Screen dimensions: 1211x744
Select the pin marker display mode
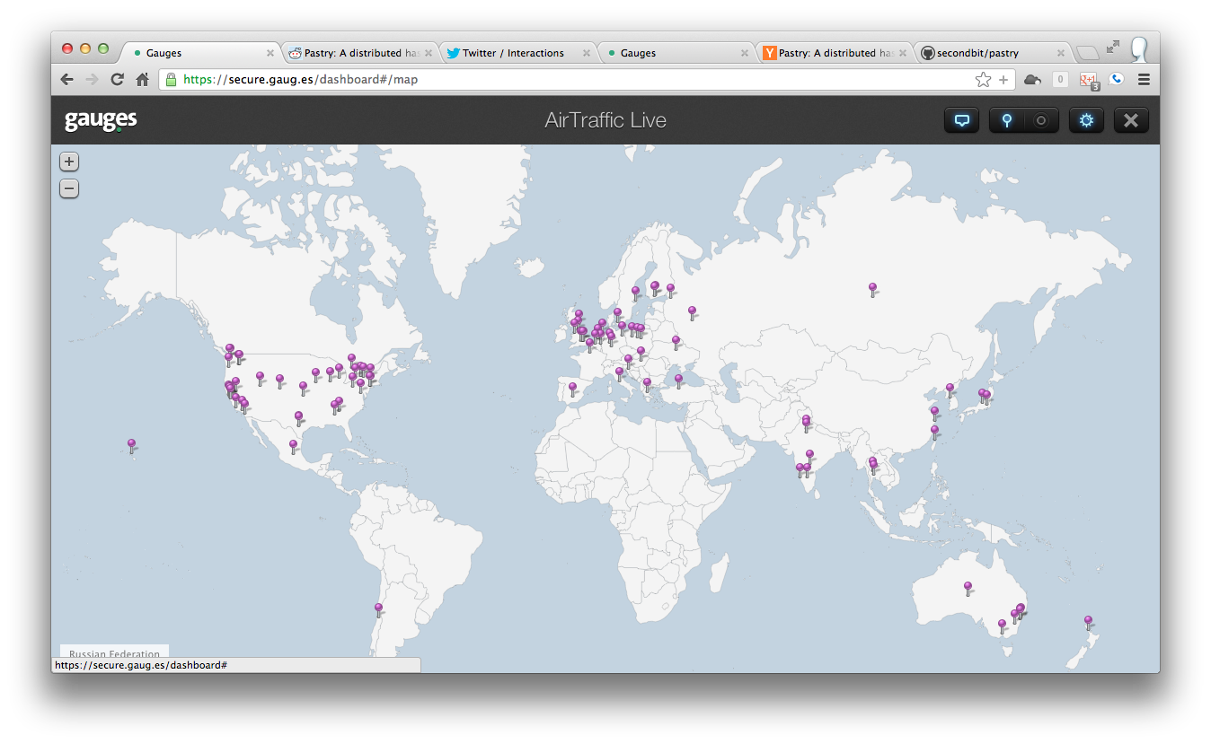[1007, 120]
